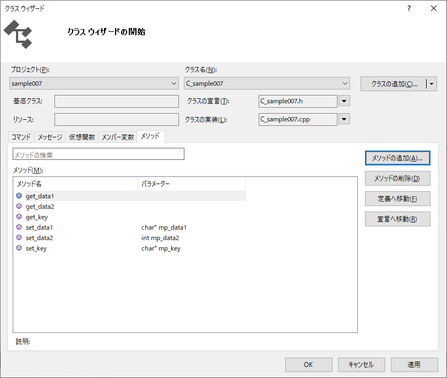447x378 pixels.
Task: Open the 仮想関数 tab
Action: pyautogui.click(x=81, y=137)
